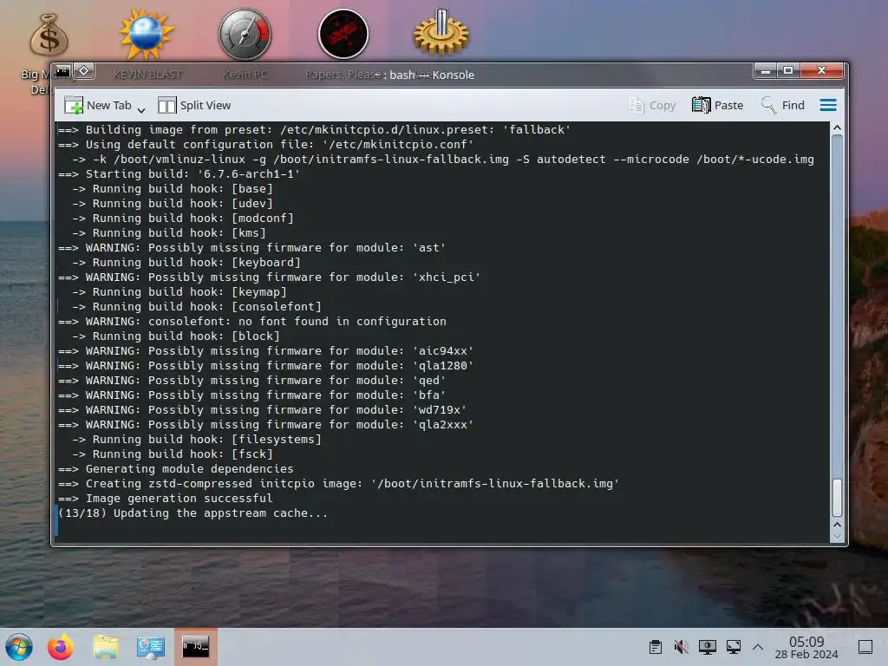Click the 'Using default configuration file' line
The width and height of the screenshot is (888, 666).
[x=265, y=145]
